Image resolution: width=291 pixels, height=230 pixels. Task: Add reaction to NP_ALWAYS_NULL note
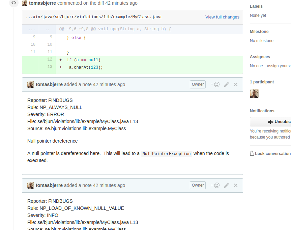[x=215, y=84]
